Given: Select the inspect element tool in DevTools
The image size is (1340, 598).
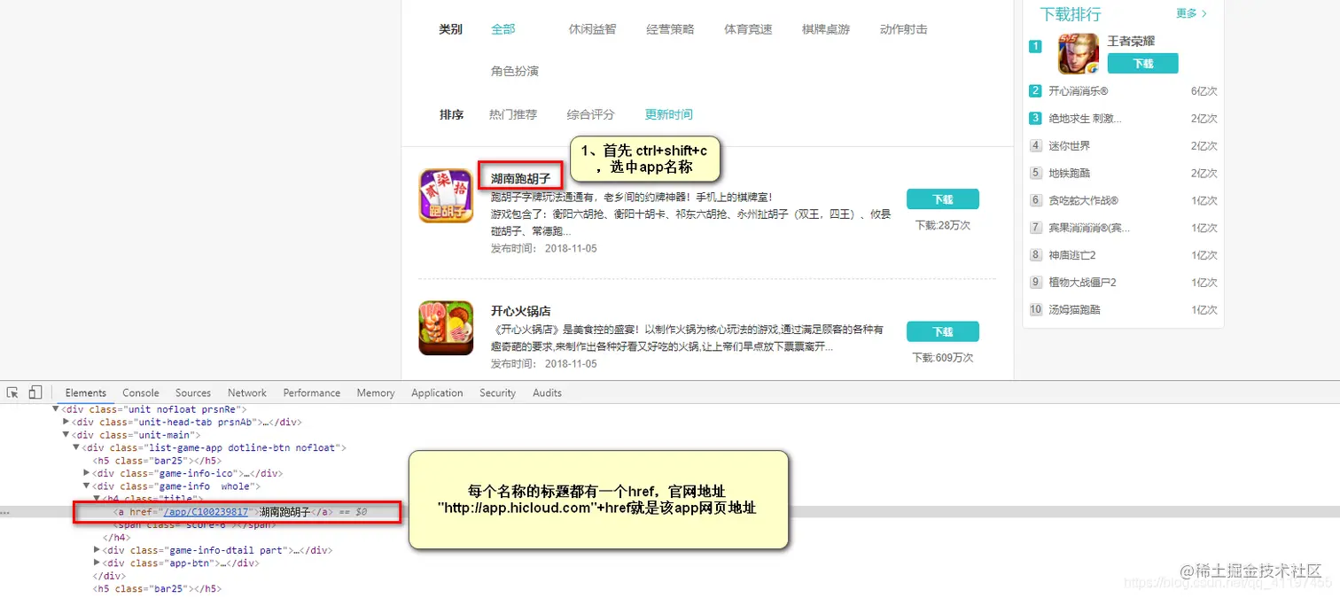Looking at the screenshot, I should tap(12, 392).
